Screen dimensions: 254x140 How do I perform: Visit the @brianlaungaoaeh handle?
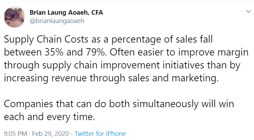tap(57, 21)
